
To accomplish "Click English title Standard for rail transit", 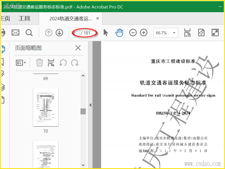I will [173, 95].
